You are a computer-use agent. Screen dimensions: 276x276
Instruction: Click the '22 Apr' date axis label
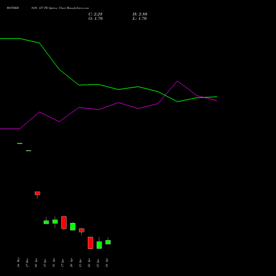pyautogui.click(x=89, y=263)
